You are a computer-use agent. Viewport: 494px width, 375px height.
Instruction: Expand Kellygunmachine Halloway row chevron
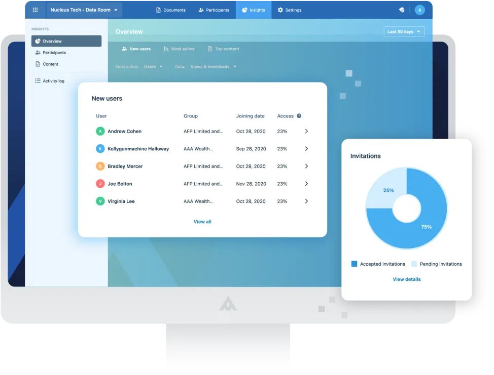(306, 149)
